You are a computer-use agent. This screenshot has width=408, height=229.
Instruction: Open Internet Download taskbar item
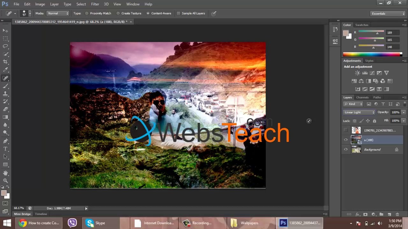(x=154, y=223)
